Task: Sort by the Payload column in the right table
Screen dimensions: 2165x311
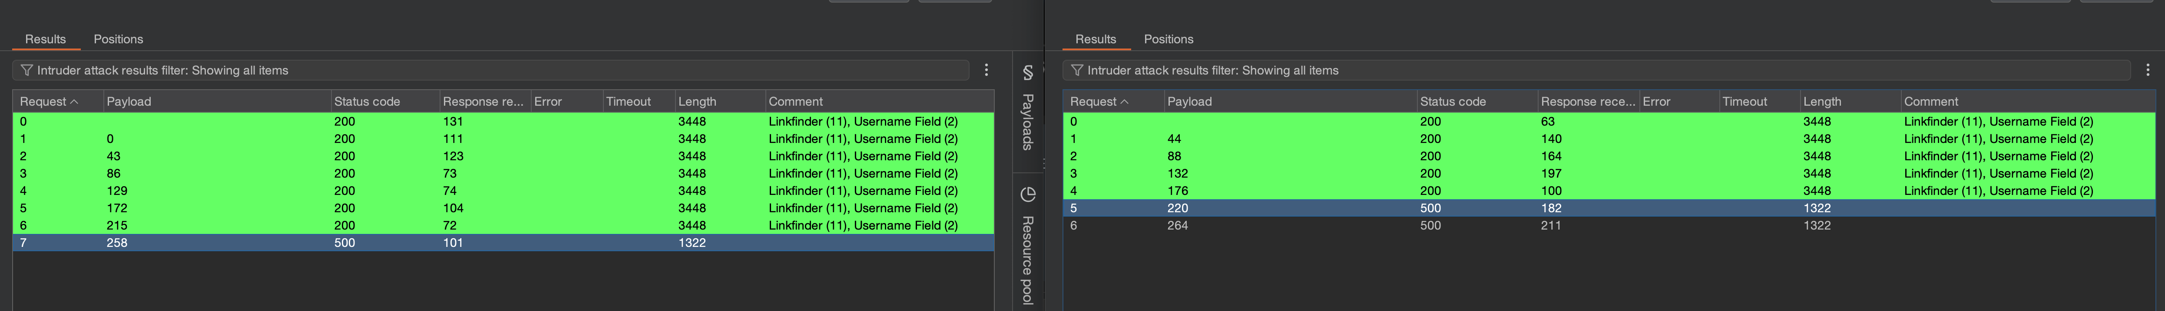Action: pos(1189,101)
